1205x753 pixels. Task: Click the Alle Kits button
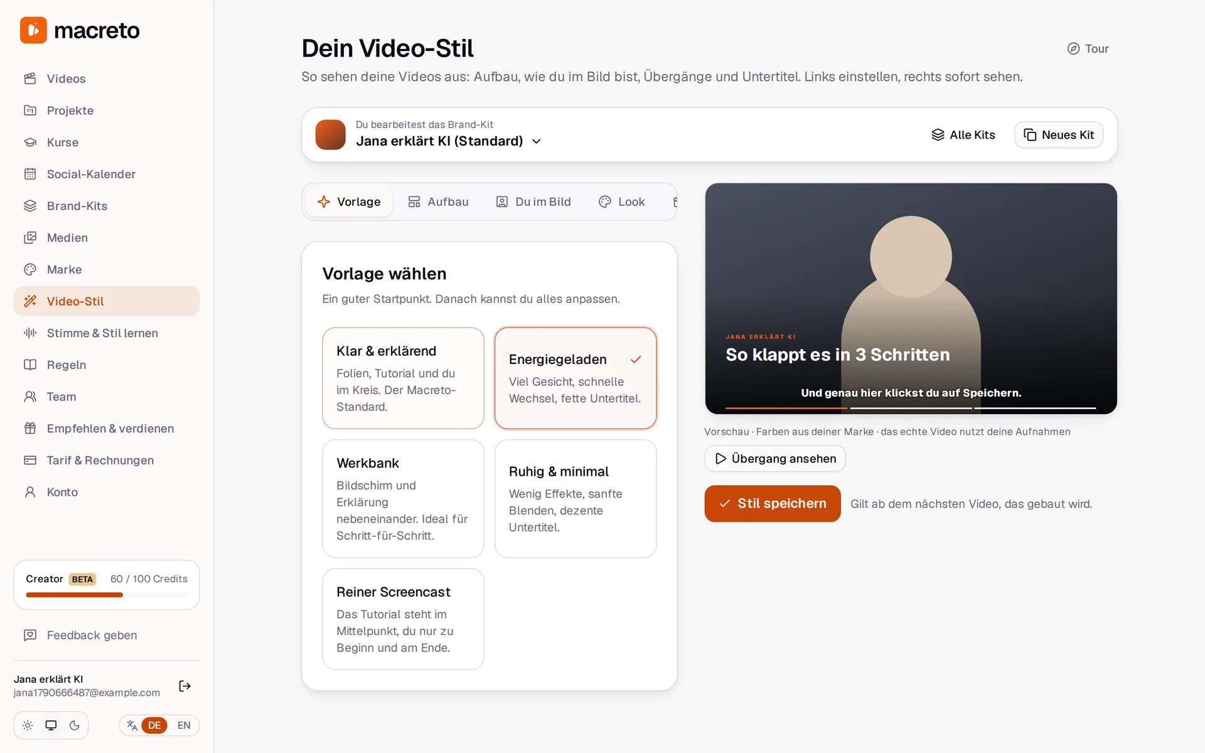click(x=963, y=135)
